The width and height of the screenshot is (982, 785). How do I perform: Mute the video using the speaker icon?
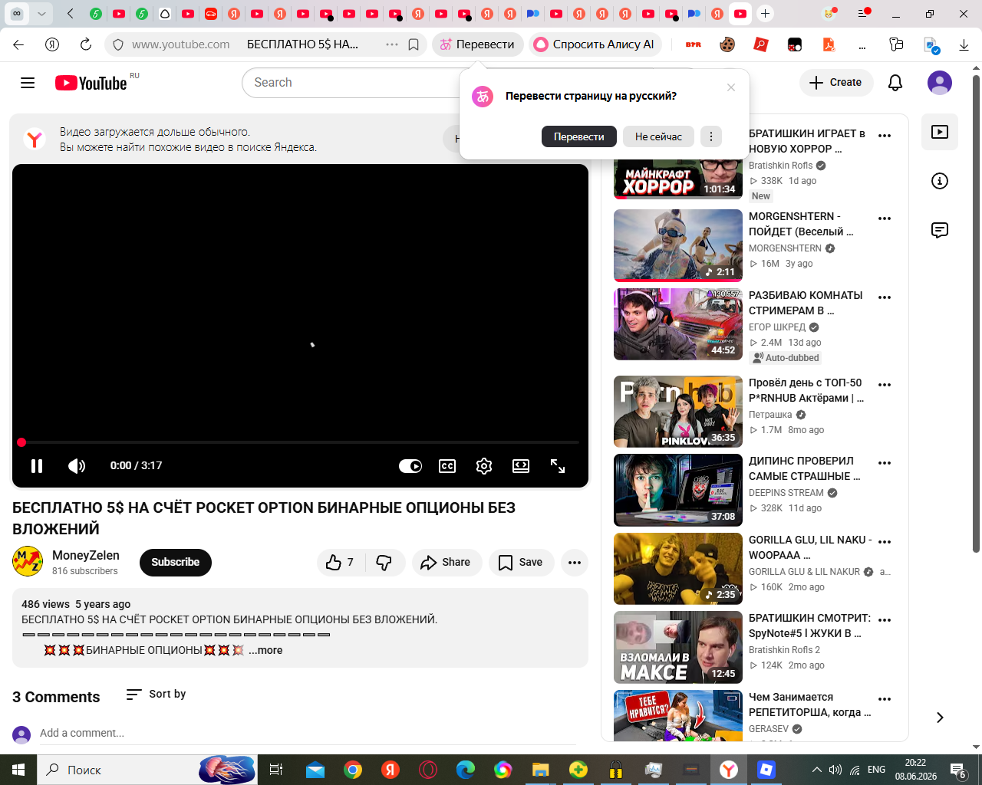click(77, 465)
